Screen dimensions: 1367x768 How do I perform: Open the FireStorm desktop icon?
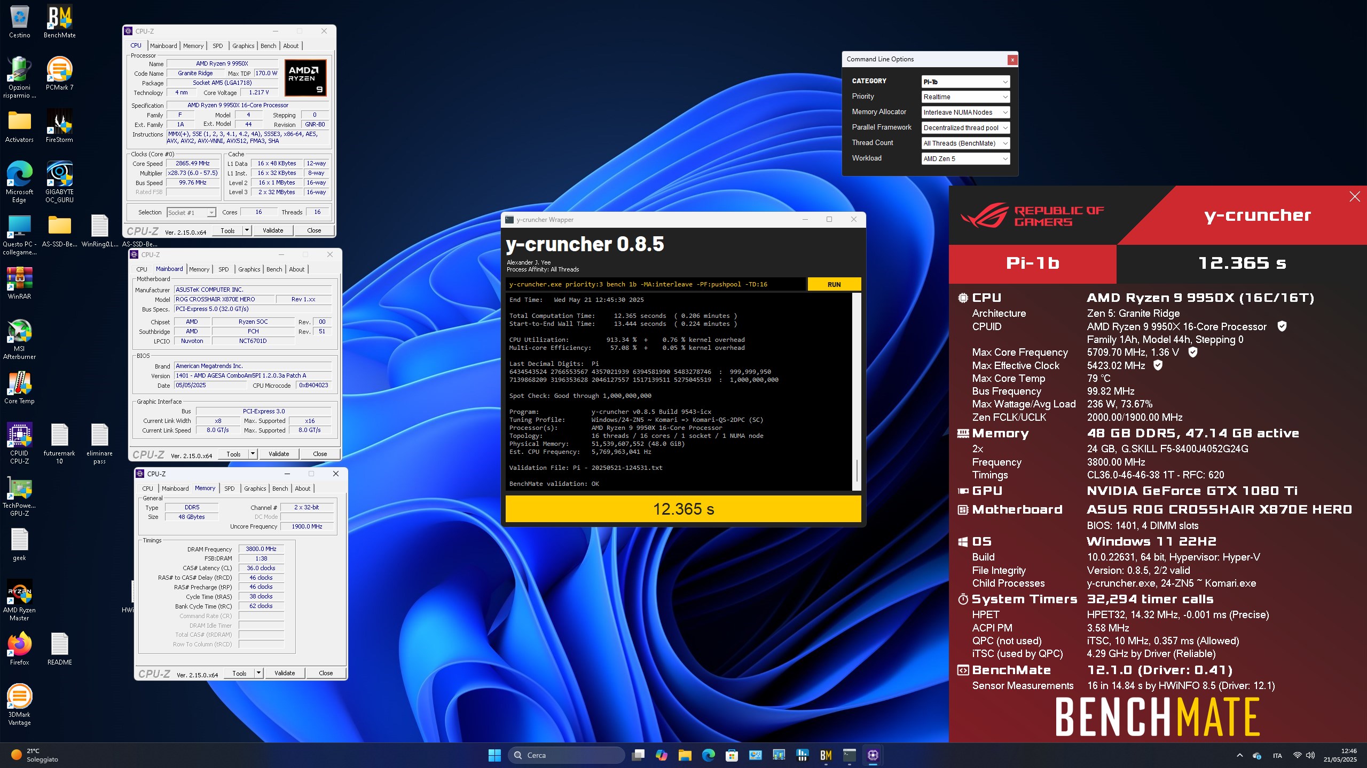tap(59, 126)
